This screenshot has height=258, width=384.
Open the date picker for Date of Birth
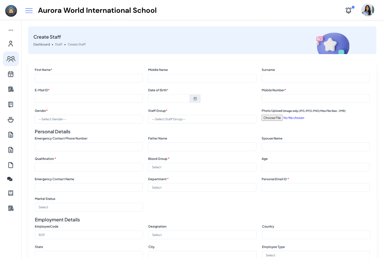(x=195, y=98)
